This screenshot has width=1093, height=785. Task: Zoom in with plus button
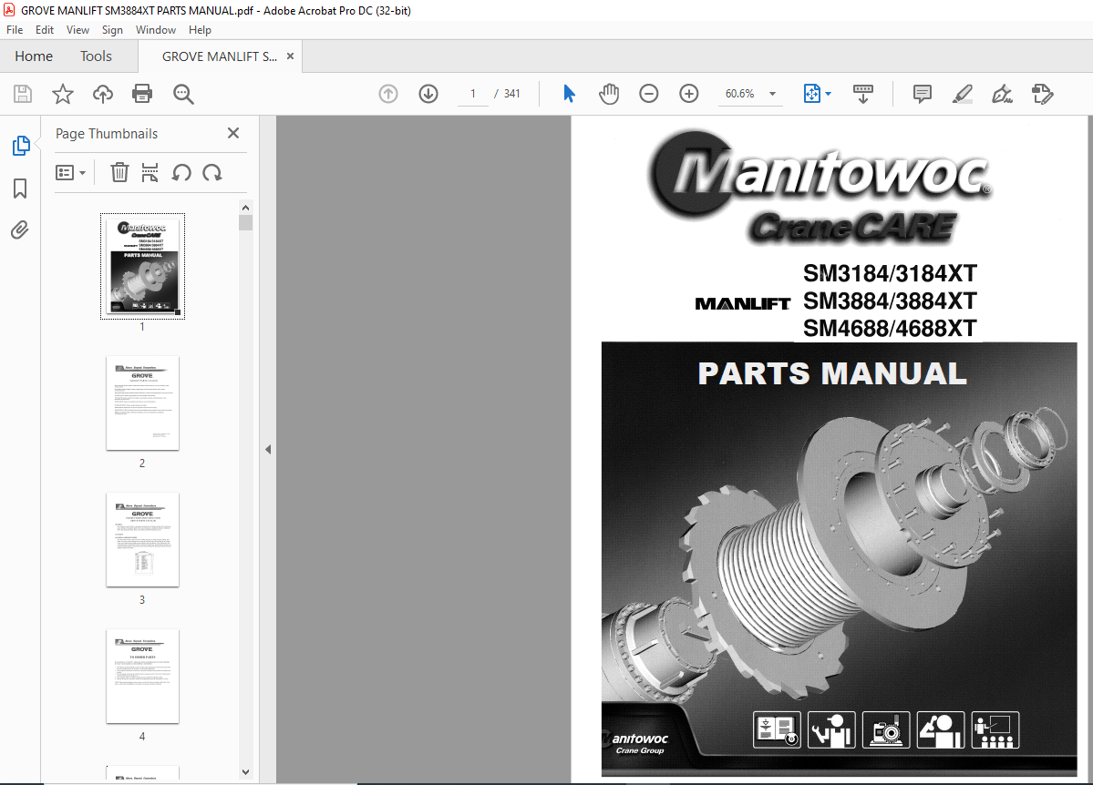point(688,93)
